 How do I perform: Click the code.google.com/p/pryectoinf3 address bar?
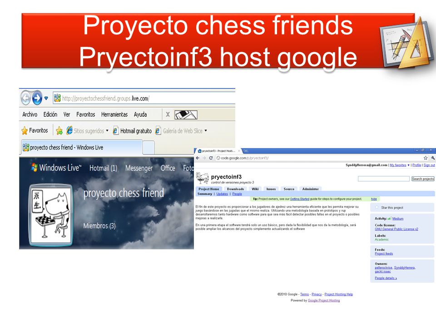[322, 158]
